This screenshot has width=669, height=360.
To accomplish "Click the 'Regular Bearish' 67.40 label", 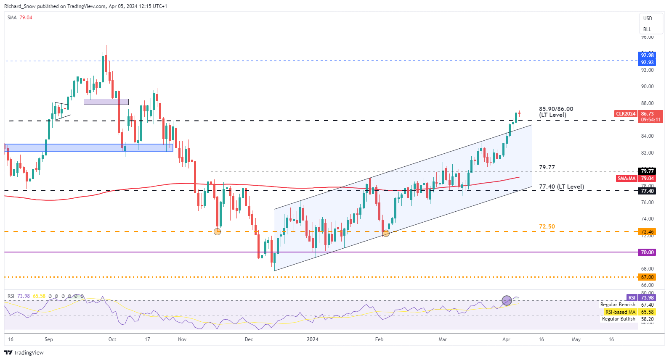I will point(627,305).
